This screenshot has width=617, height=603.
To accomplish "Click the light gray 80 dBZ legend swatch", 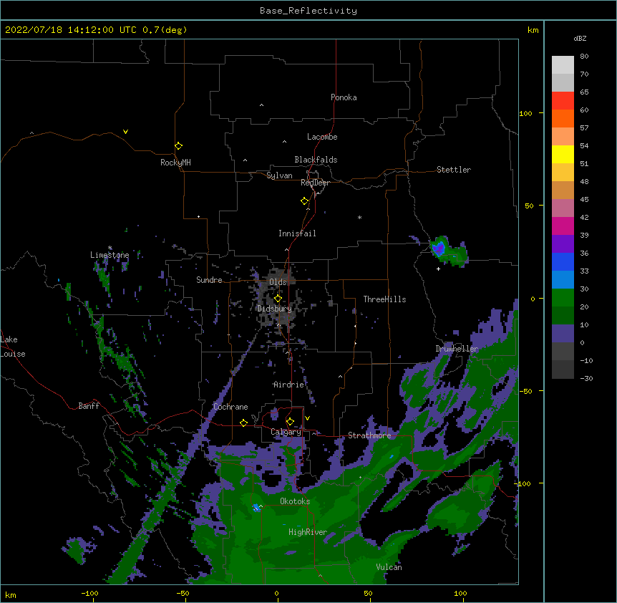I will 563,64.
